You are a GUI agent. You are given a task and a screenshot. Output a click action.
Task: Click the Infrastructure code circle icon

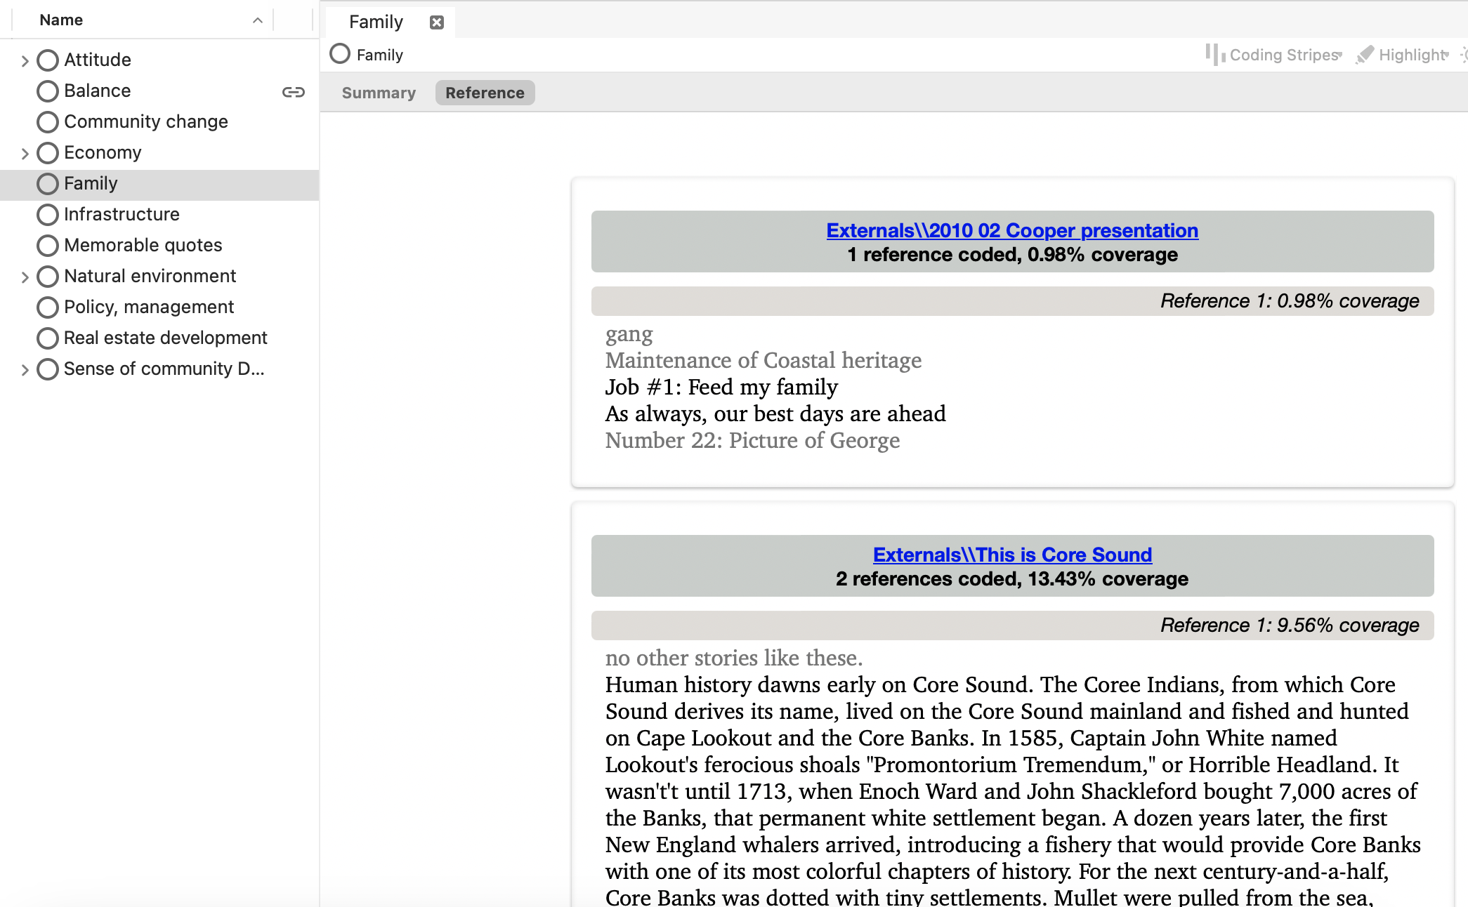tap(48, 215)
